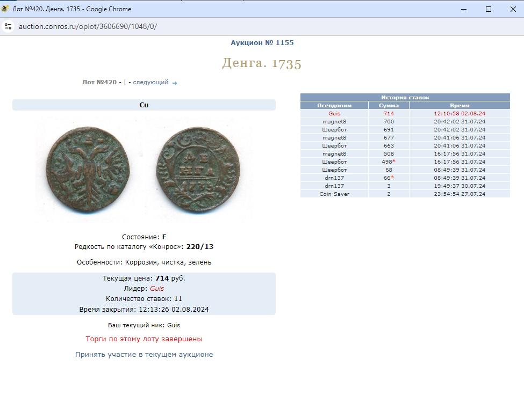Click the Сумма column header
This screenshot has height=411, width=524.
(389, 105)
